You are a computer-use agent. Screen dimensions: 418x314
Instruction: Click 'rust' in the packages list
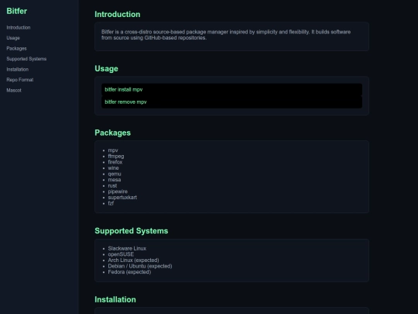pyautogui.click(x=112, y=185)
